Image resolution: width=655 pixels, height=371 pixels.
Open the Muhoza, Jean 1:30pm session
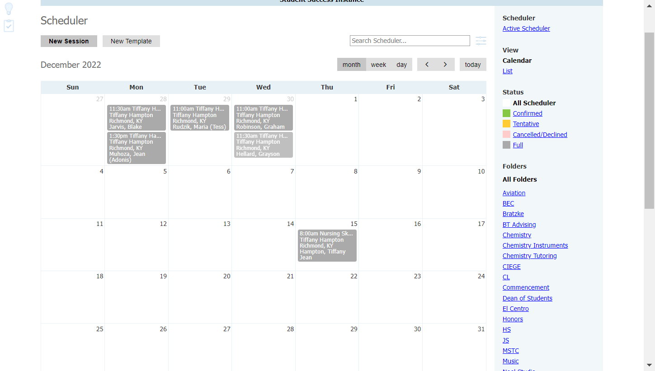pyautogui.click(x=137, y=148)
